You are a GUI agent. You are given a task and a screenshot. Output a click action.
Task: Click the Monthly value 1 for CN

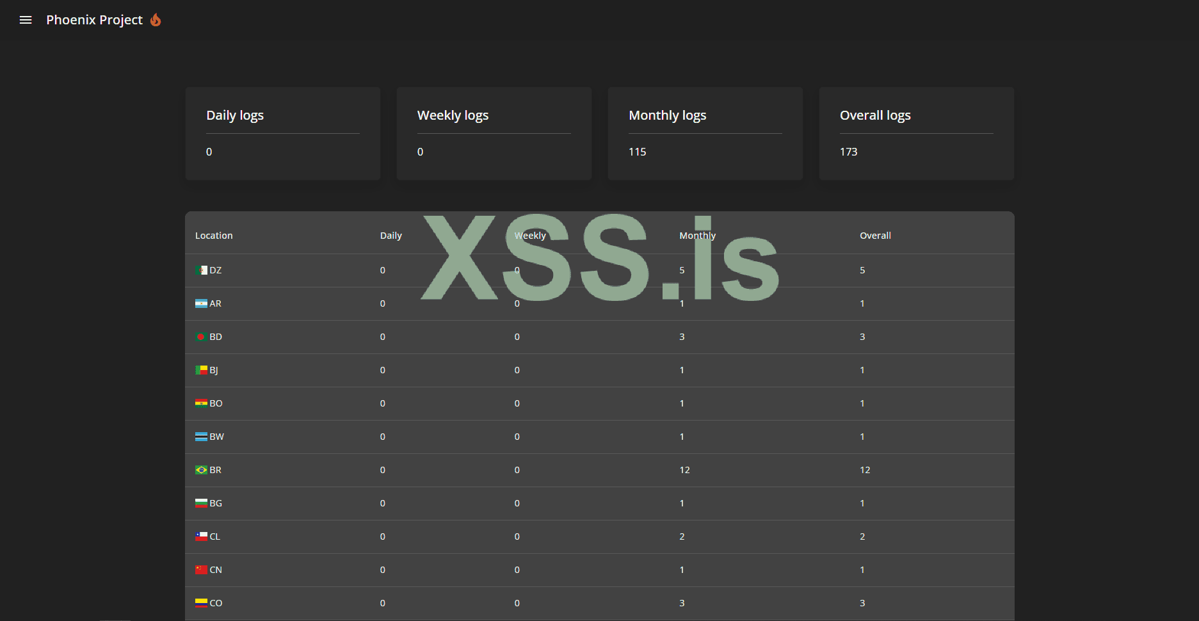pyautogui.click(x=682, y=570)
